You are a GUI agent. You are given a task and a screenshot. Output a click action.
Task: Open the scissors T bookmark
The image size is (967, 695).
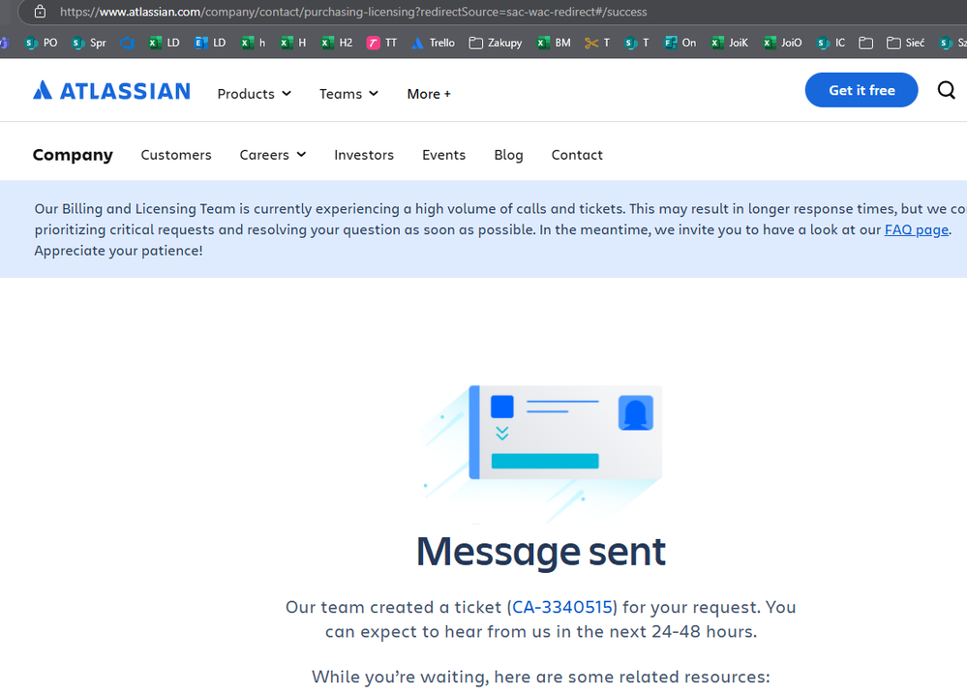coord(597,43)
